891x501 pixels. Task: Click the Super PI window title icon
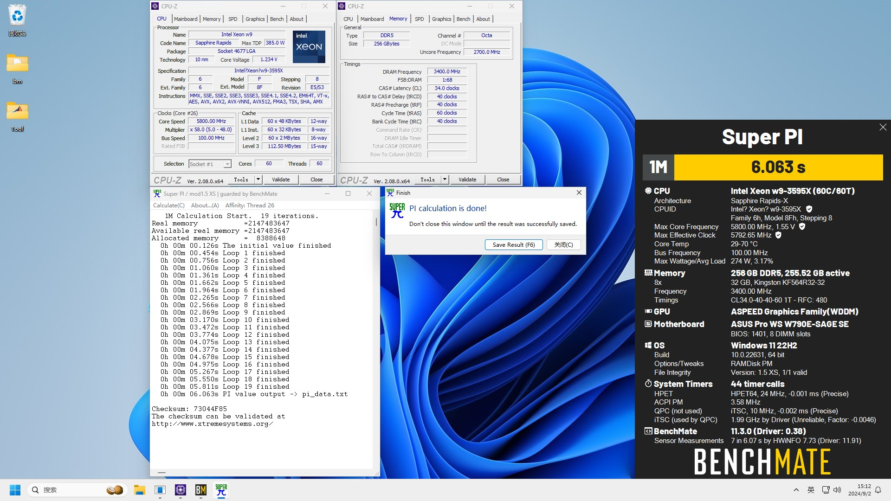[157, 193]
